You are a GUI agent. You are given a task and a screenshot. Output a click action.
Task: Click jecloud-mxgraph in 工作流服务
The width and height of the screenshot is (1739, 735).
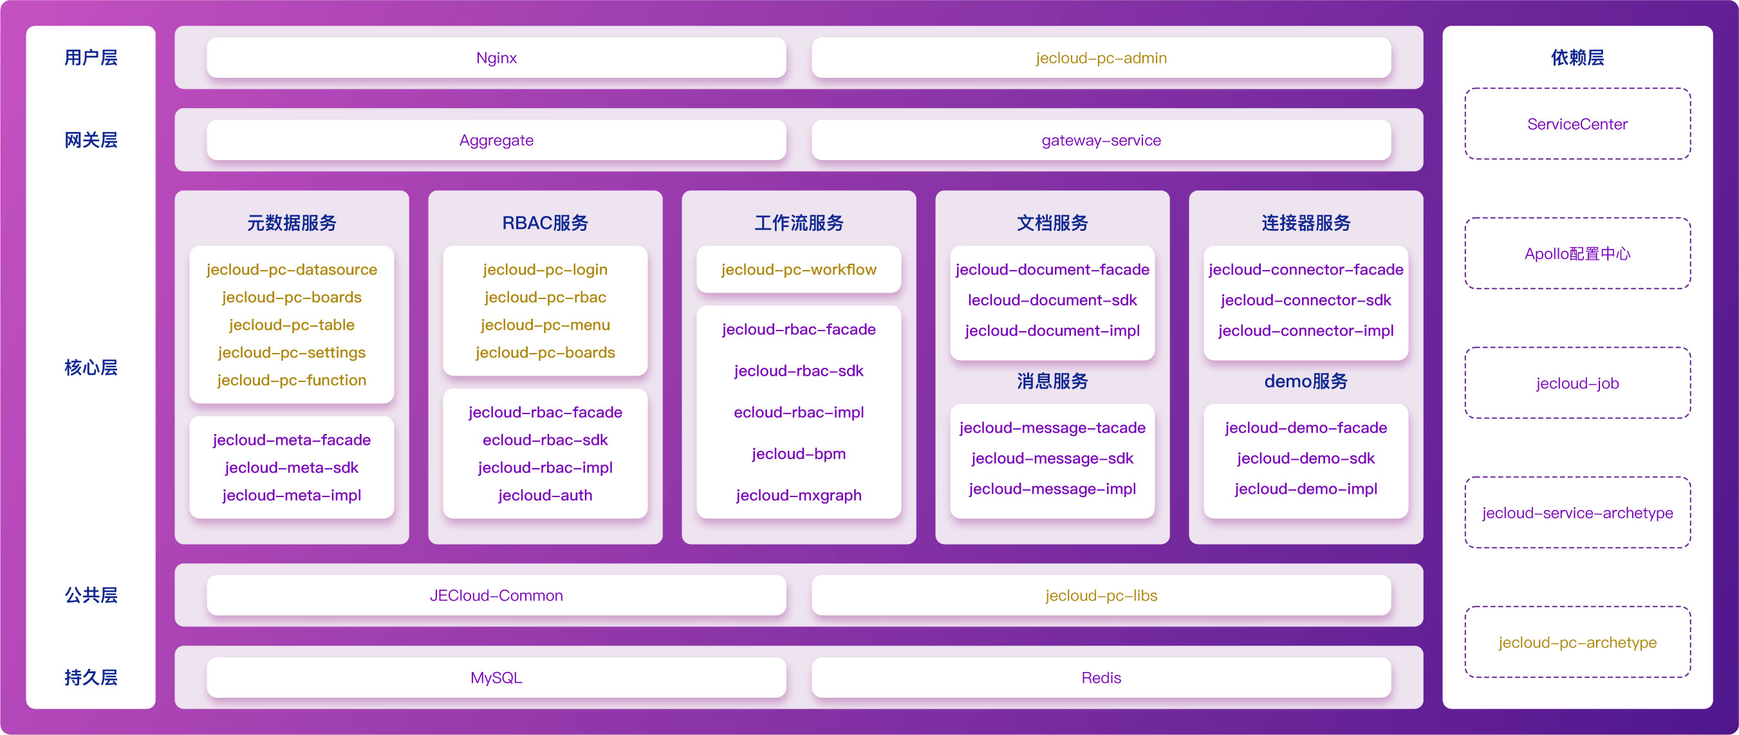pos(799,496)
